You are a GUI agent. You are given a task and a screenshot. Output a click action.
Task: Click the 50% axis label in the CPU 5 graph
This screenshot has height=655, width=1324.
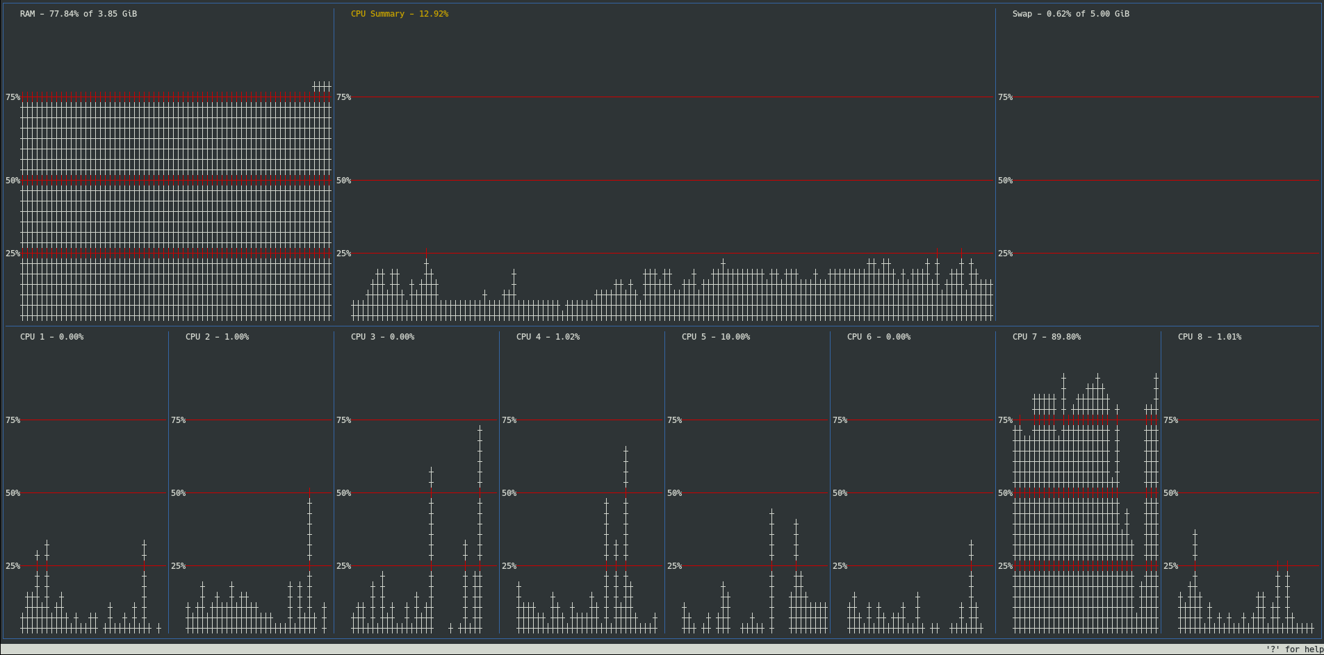click(675, 493)
